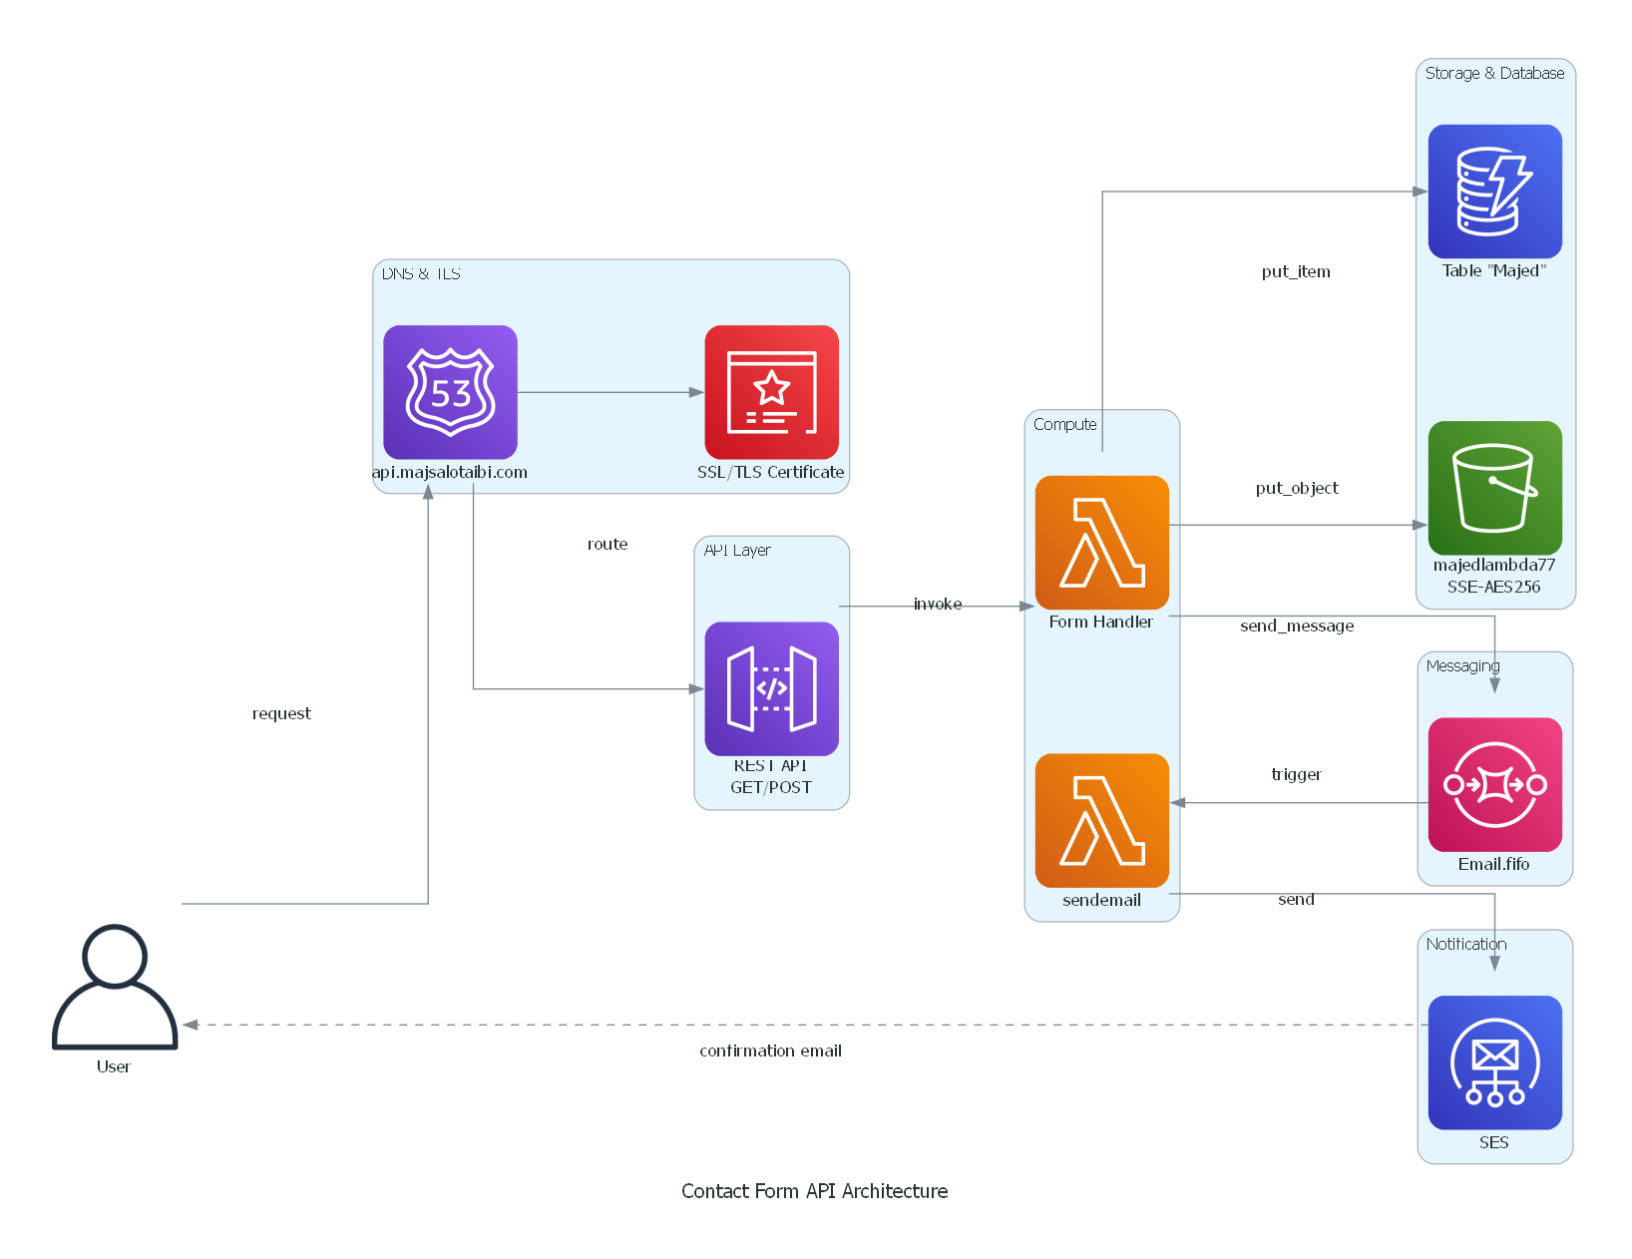This screenshot has width=1632, height=1259.
Task: Select the User person icon
Action: click(x=115, y=987)
